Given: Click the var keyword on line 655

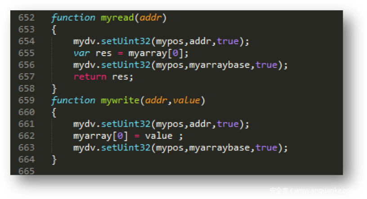Looking at the screenshot, I should click(x=81, y=53).
